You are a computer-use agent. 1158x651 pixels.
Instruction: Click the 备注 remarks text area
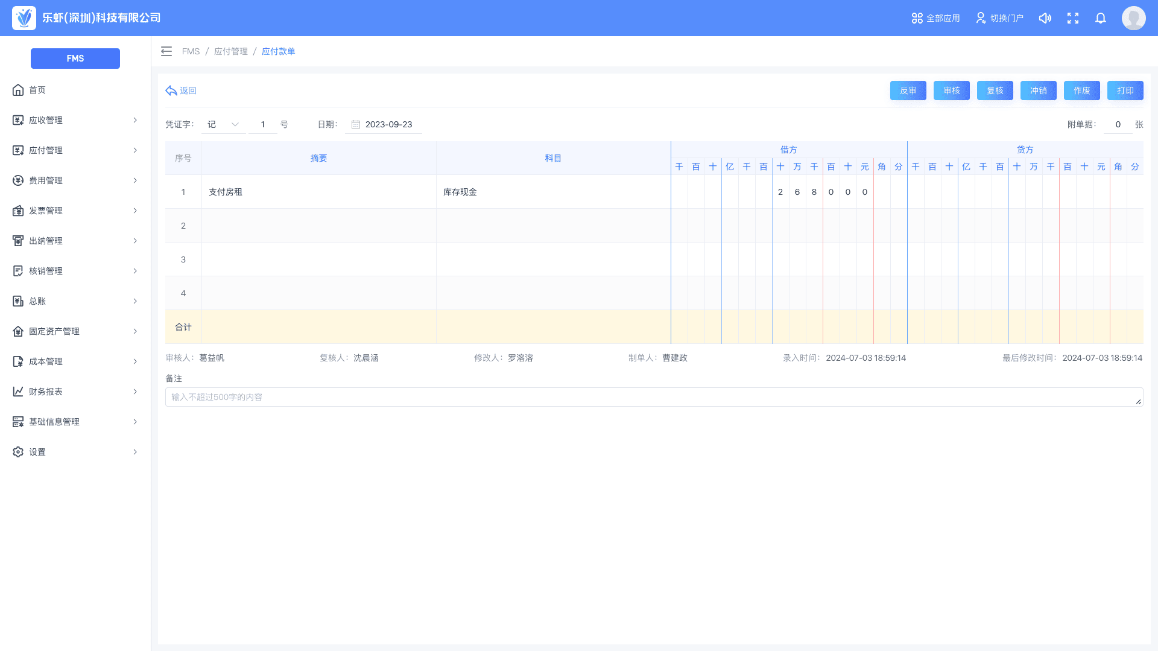654,397
